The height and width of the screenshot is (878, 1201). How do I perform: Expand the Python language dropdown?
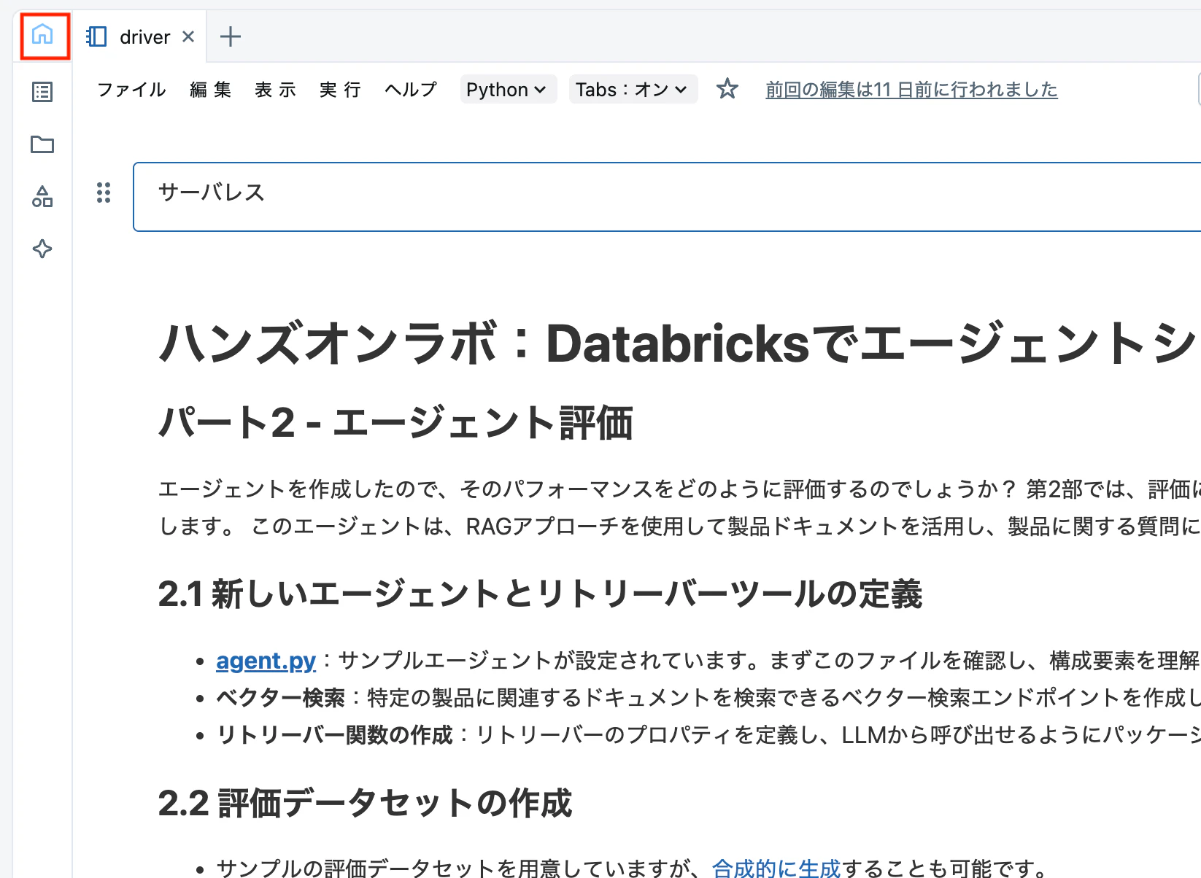click(x=508, y=89)
